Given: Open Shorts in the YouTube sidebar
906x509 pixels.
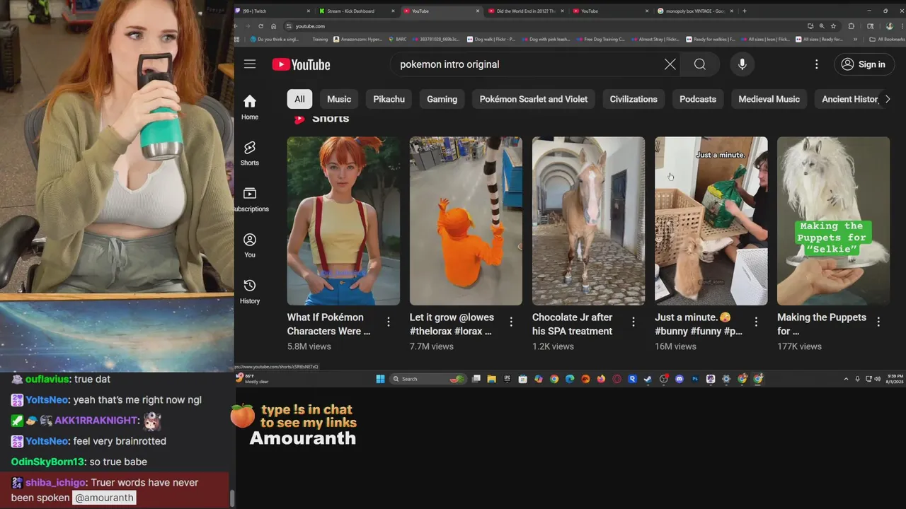Looking at the screenshot, I should [x=250, y=153].
